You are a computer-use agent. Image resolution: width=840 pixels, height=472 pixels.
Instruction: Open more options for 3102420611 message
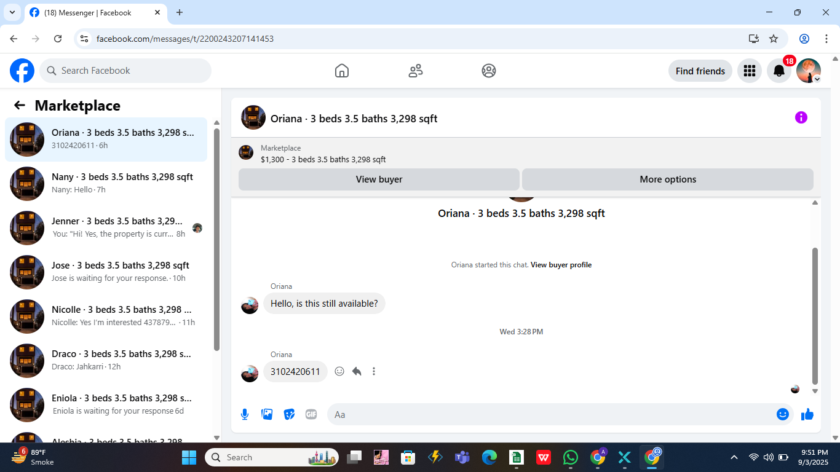pos(374,371)
